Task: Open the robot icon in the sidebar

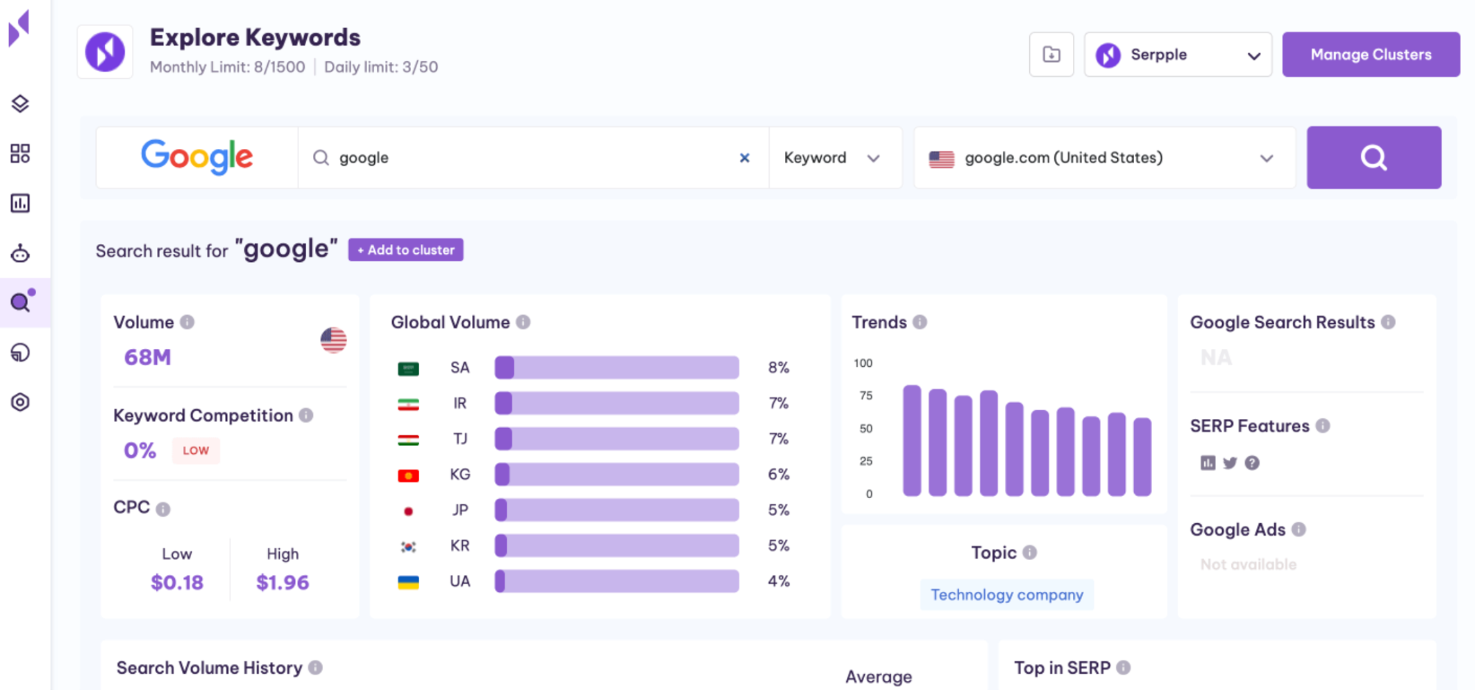Action: coord(20,254)
